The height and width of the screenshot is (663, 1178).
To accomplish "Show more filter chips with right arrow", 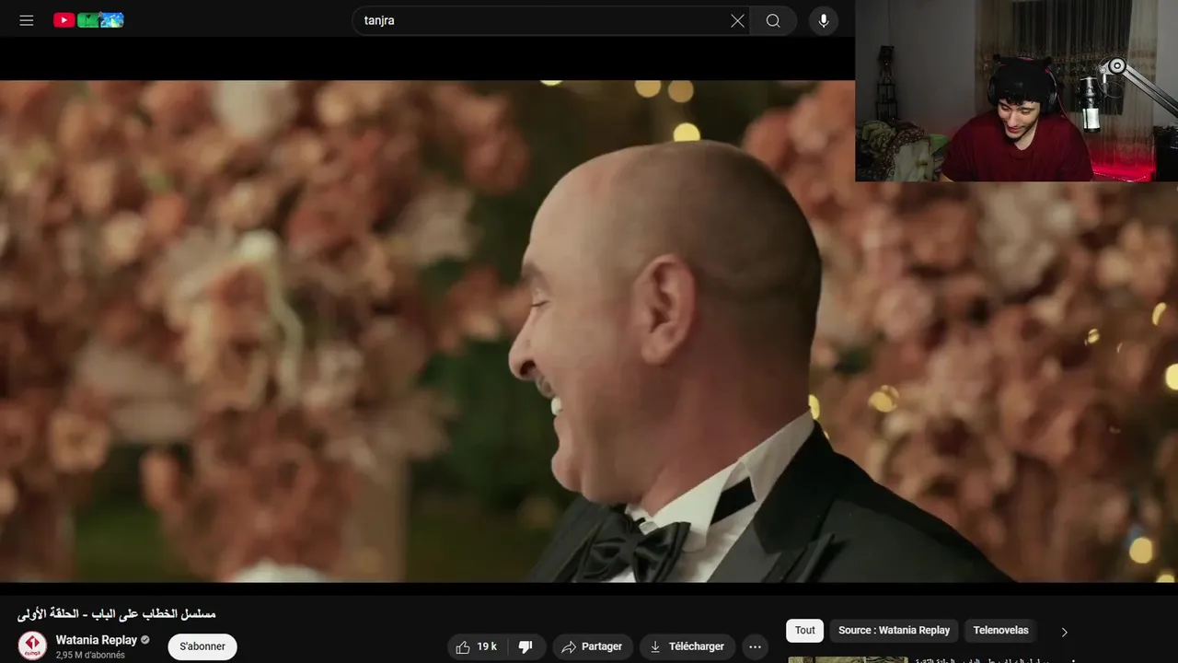I will [1065, 632].
